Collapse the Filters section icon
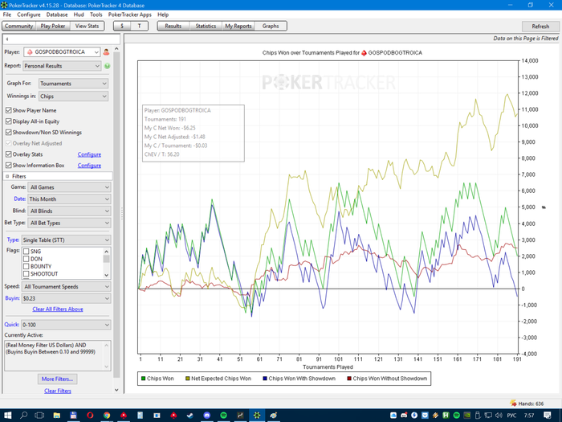 (7, 175)
